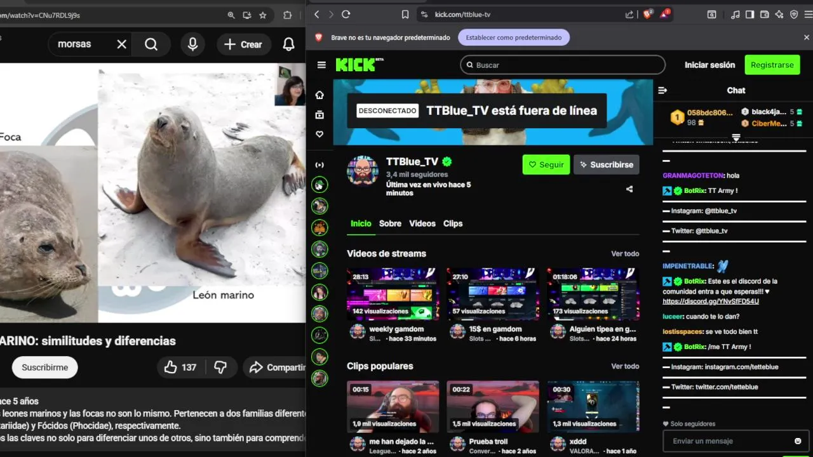This screenshot has width=813, height=457.
Task: Open Brave Rewards triangle icon
Action: 665,14
